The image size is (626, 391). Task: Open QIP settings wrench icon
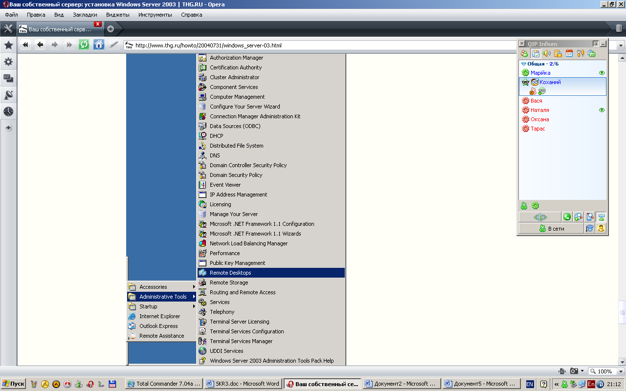[581, 53]
